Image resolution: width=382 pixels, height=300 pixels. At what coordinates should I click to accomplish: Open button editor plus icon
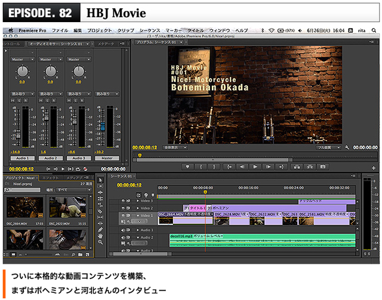tap(374, 168)
